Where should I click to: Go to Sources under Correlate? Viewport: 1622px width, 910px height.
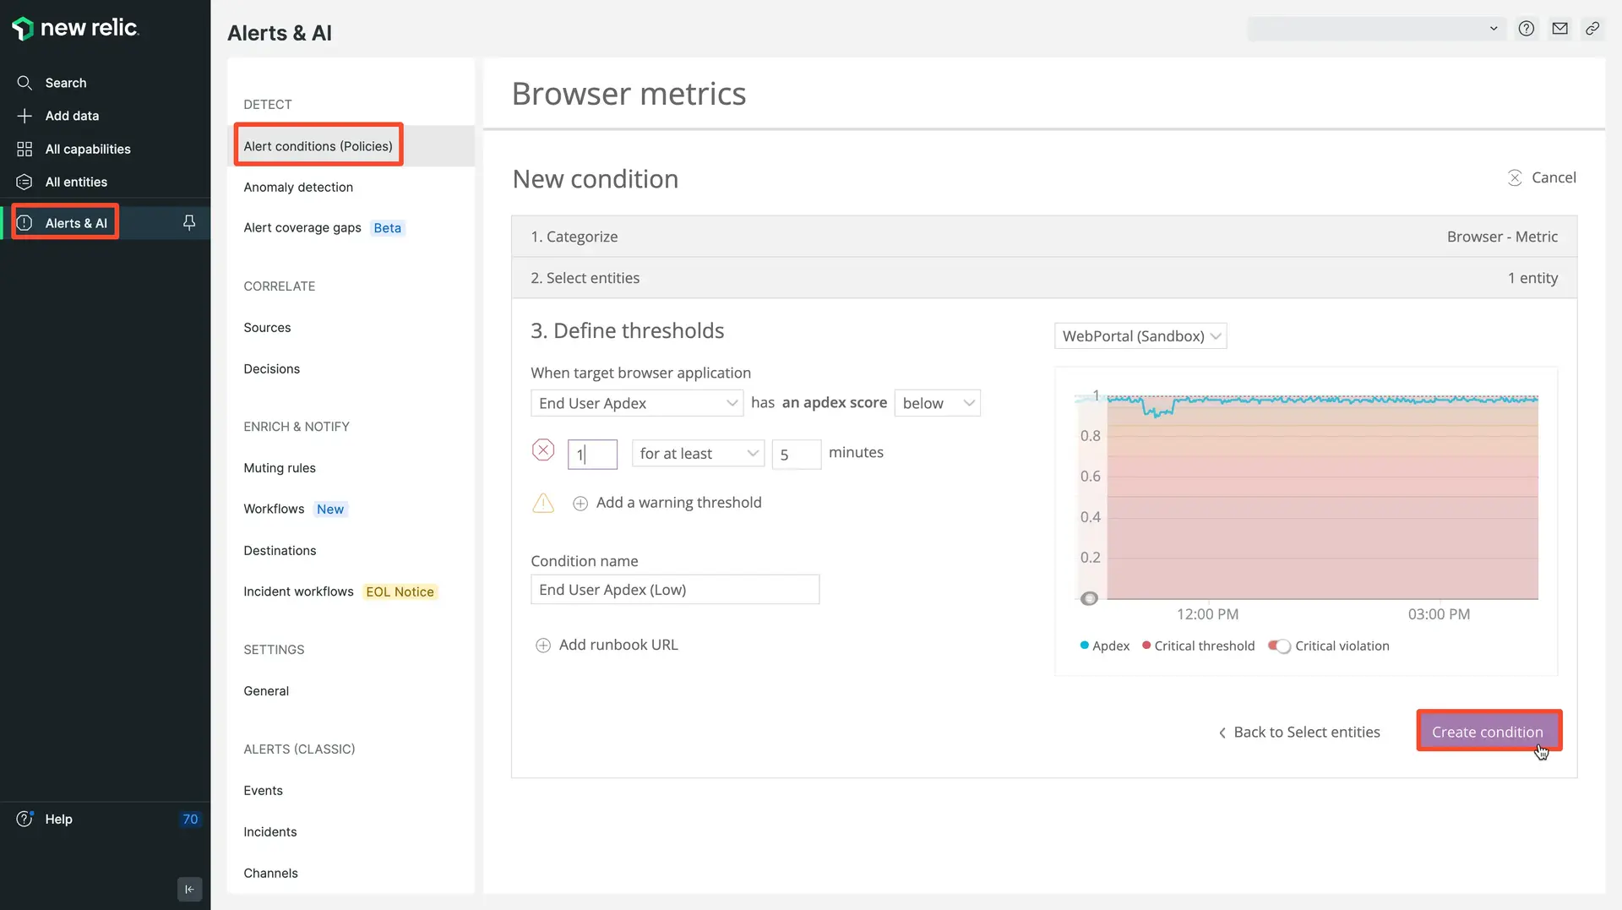click(x=267, y=327)
